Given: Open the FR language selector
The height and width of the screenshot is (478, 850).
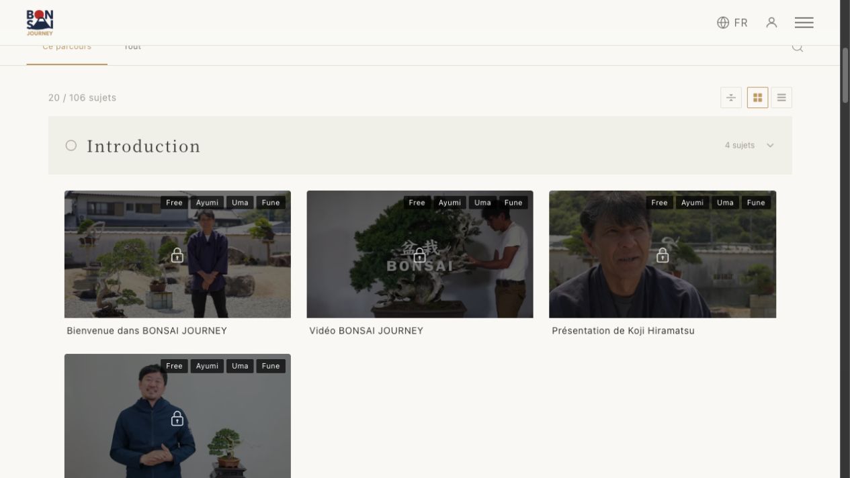Looking at the screenshot, I should click(732, 23).
